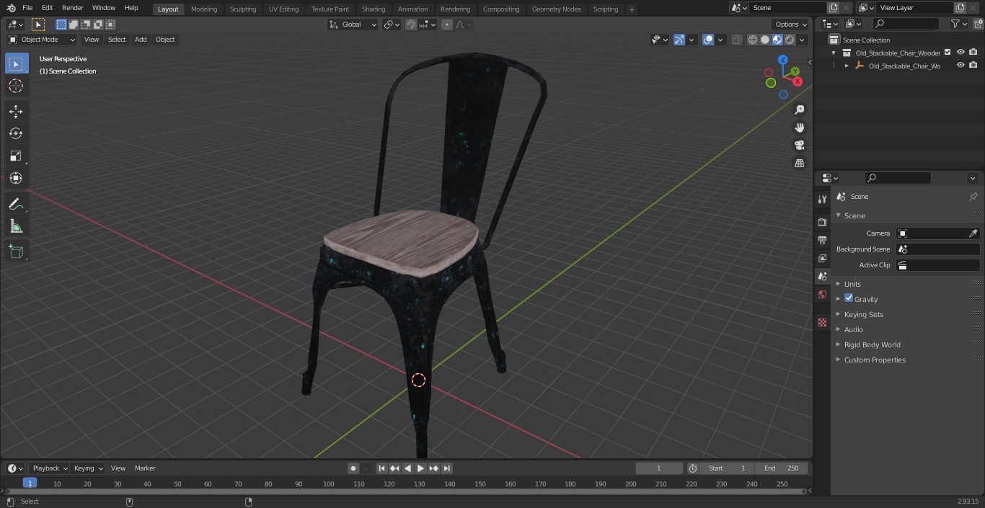Screen dimensions: 985x508
Task: Open the Render menu
Action: tap(72, 8)
